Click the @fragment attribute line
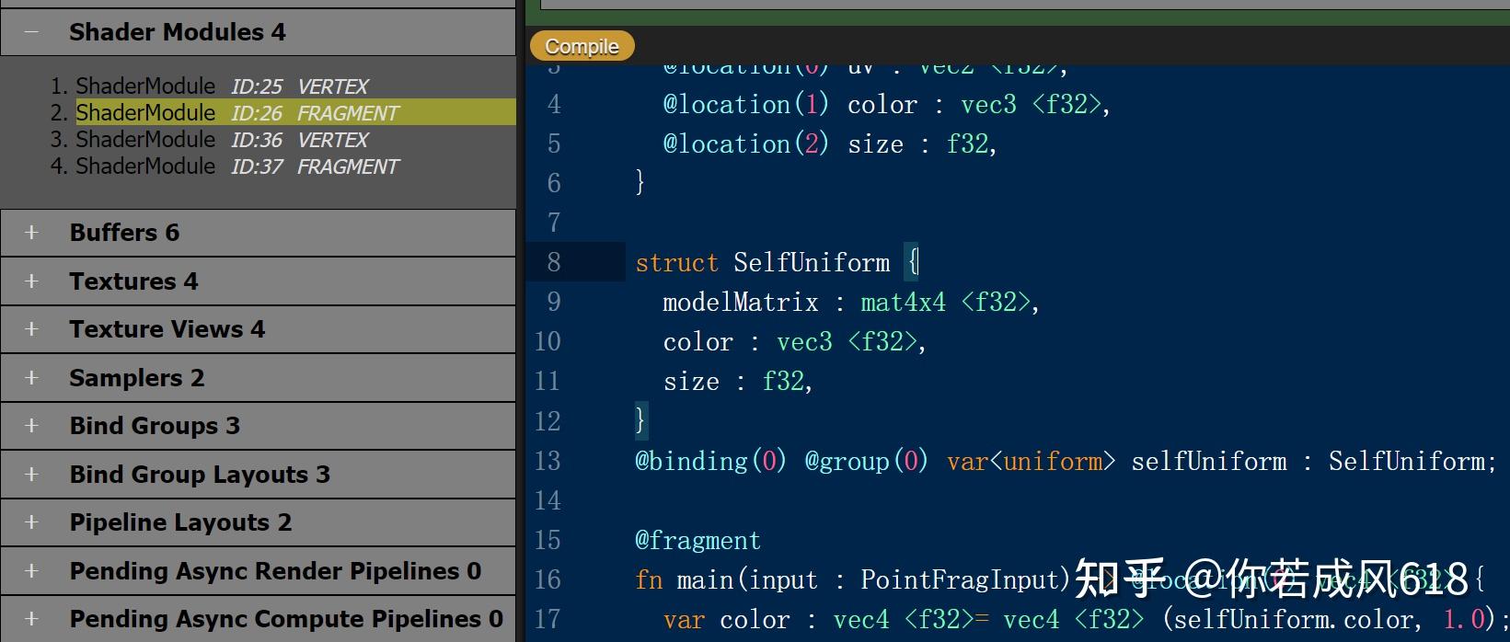The image size is (1510, 642). (x=697, y=540)
